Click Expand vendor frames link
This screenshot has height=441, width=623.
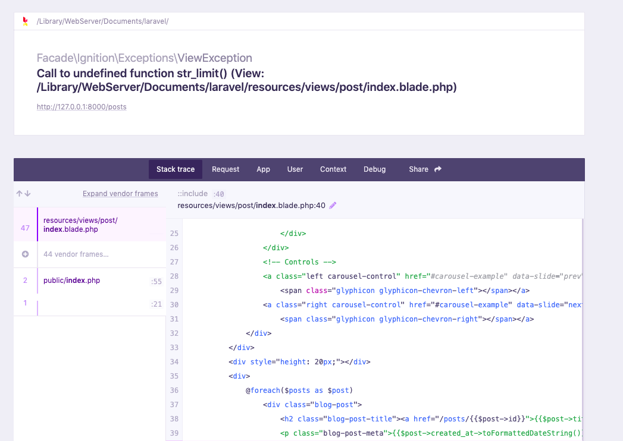pyautogui.click(x=120, y=194)
